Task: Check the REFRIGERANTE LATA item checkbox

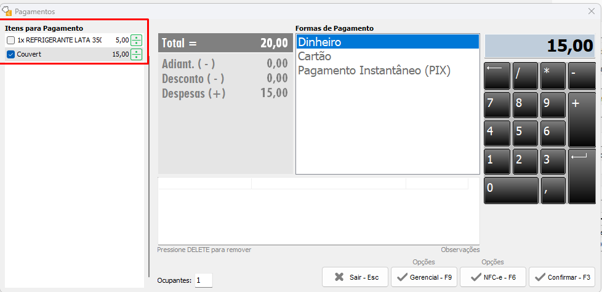Action: click(x=10, y=40)
